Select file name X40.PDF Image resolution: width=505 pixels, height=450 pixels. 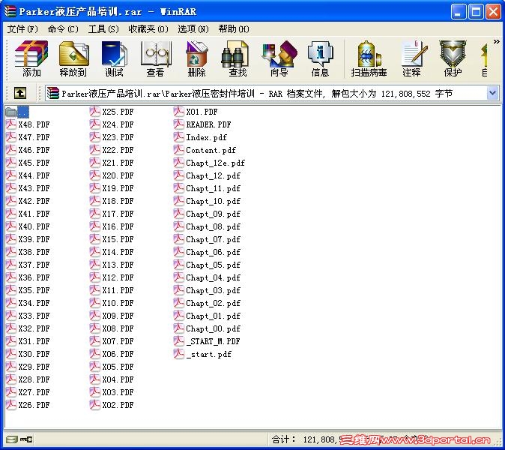(x=34, y=226)
